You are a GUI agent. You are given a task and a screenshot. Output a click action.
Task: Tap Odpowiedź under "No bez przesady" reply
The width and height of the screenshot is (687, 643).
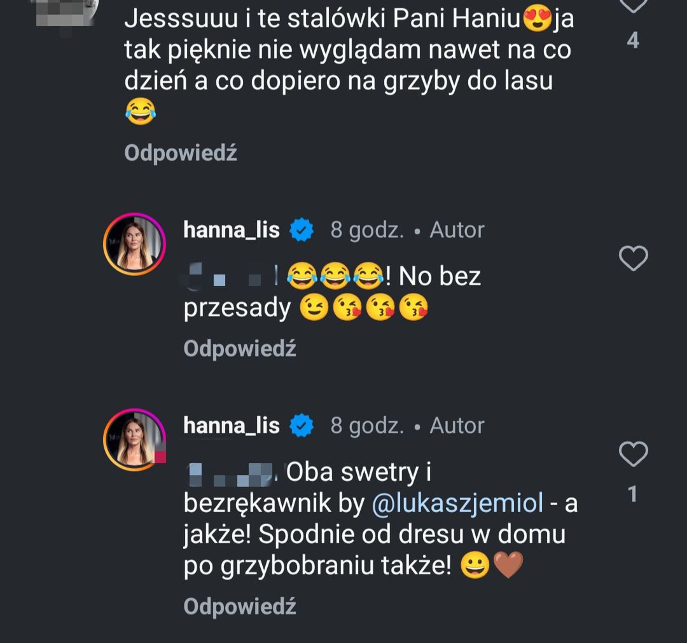240,349
